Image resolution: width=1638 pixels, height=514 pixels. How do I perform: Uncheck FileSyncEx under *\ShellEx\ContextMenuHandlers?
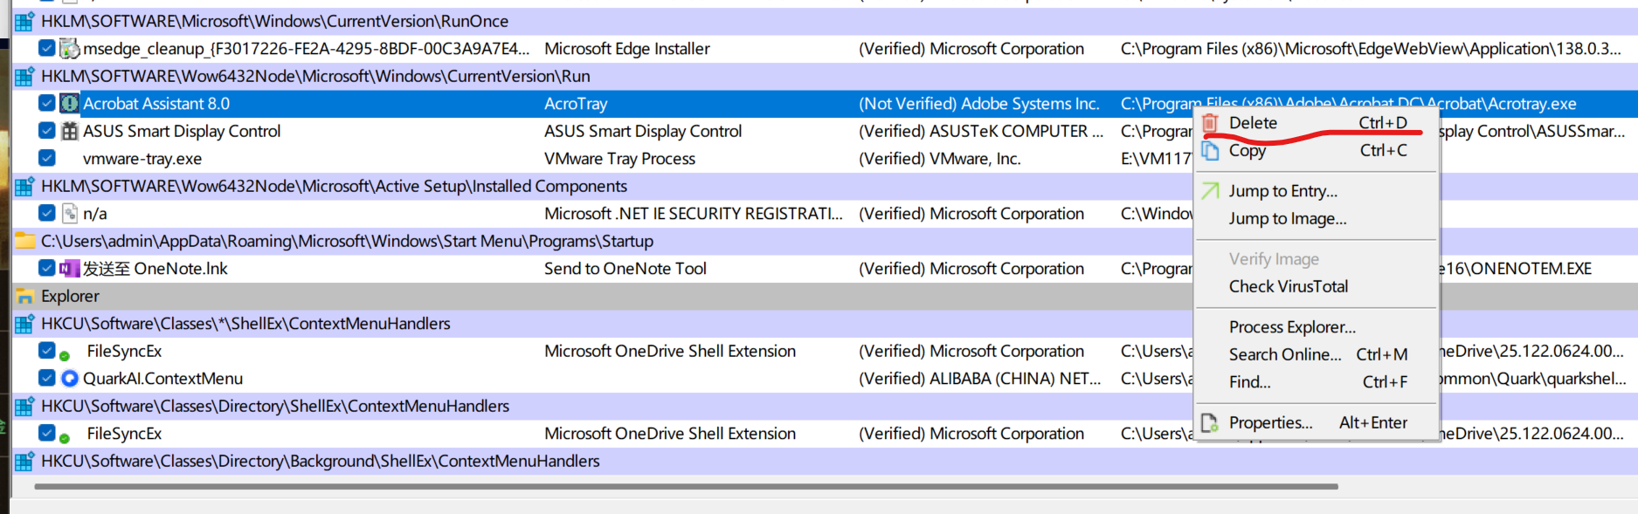(47, 350)
